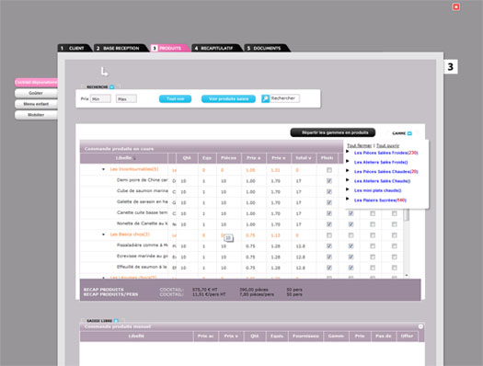Viewport: 483px width, 366px height.
Task: Collapse the Les Incontournables(5) group
Action: tap(103, 169)
